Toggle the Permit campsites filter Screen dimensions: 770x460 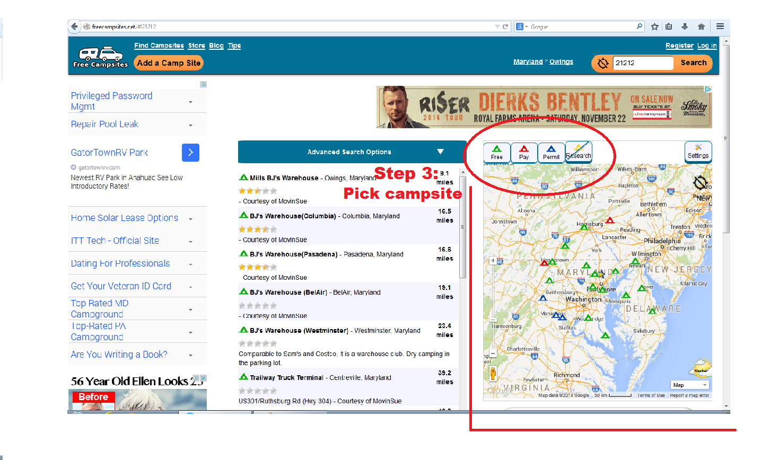pos(551,152)
